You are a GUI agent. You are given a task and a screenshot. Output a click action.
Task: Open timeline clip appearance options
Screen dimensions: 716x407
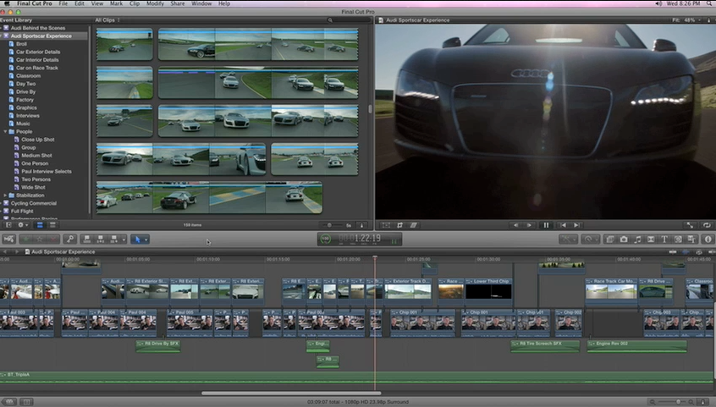point(703,402)
